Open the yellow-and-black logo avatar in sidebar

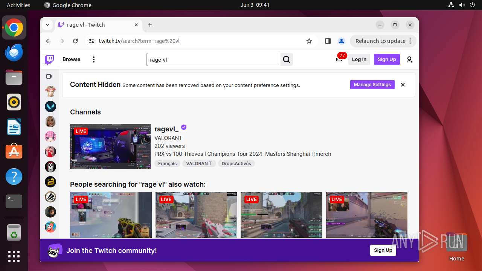tap(50, 182)
